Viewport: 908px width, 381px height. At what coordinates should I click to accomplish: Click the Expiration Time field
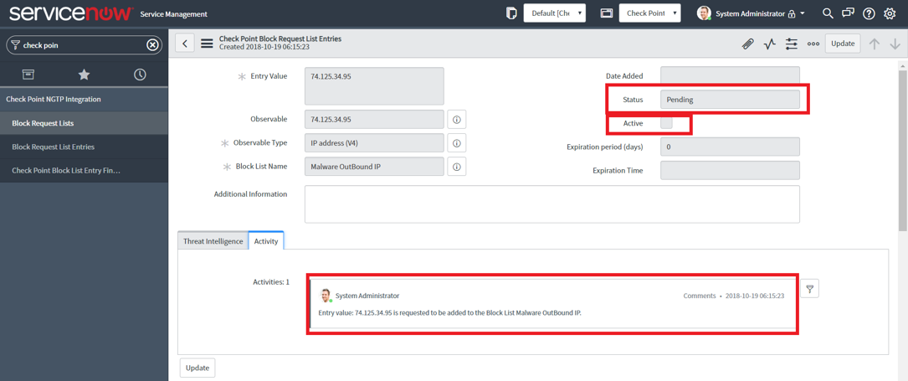pyautogui.click(x=730, y=171)
